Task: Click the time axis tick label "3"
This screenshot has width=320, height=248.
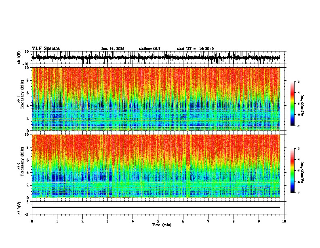Action: click(x=107, y=221)
